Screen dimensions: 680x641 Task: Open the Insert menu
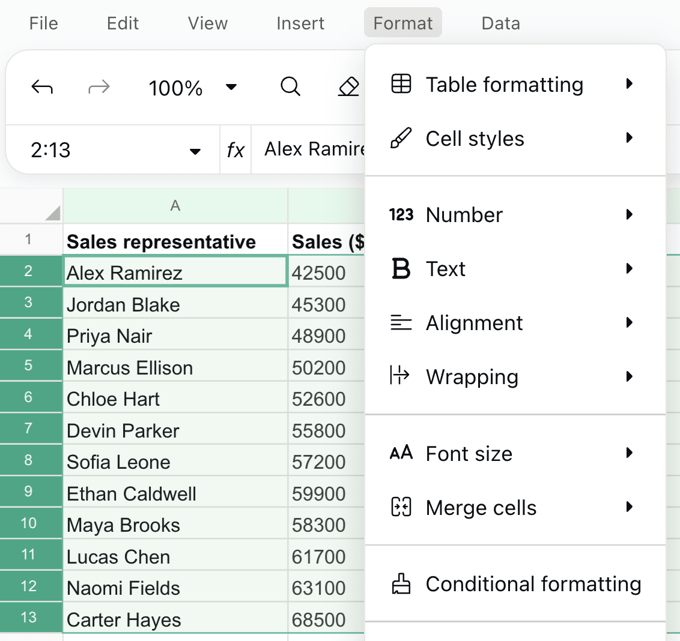click(x=300, y=23)
